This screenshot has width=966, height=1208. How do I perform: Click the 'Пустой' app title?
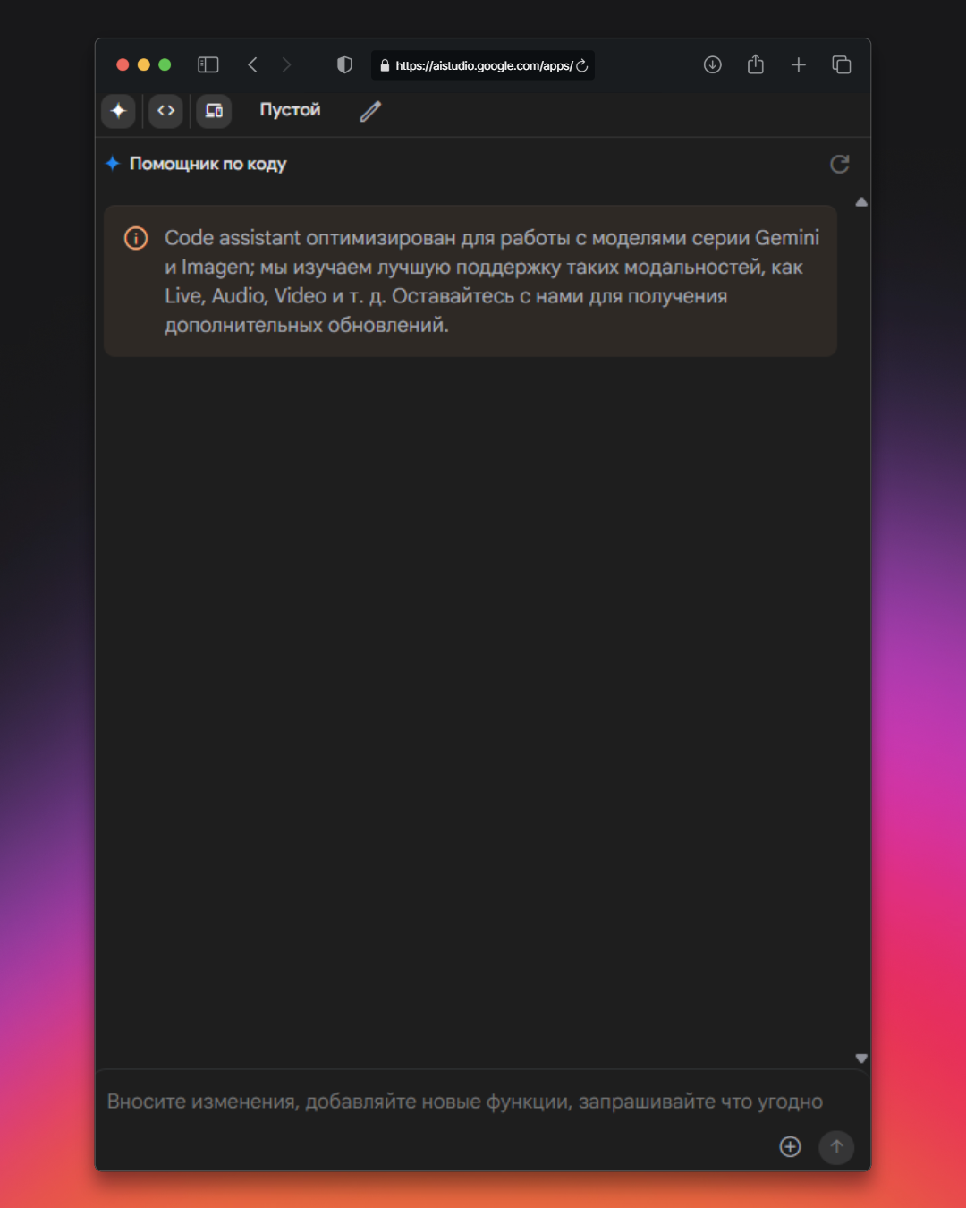(290, 110)
